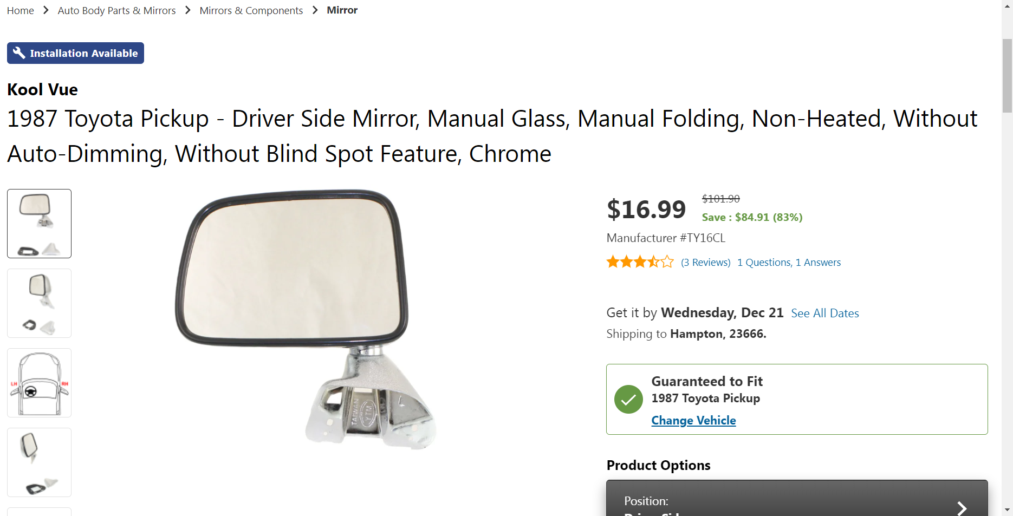Show the second mirror angle thumbnail
The width and height of the screenshot is (1013, 516).
[40, 303]
